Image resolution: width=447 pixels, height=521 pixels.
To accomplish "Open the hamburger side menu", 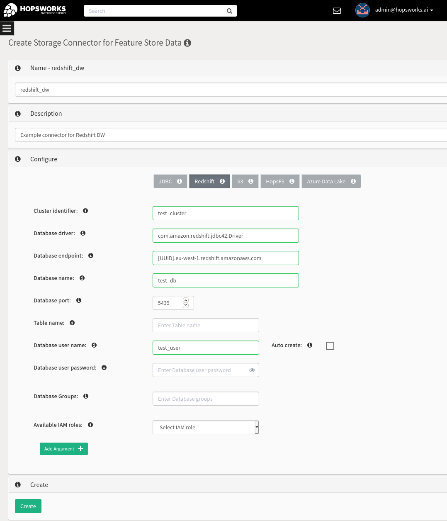I will [x=7, y=28].
